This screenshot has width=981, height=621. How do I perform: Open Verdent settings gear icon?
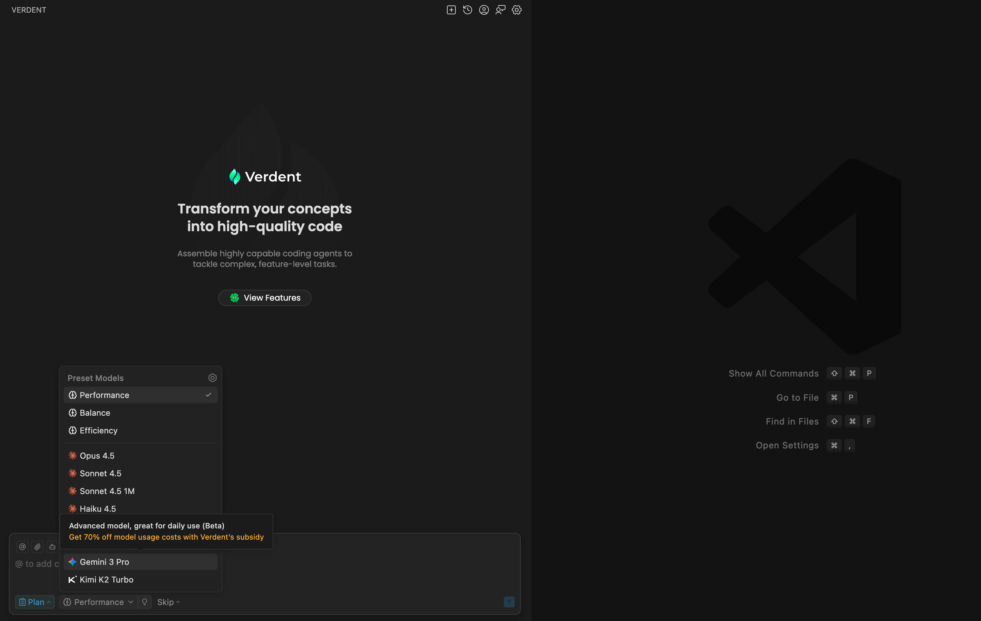pos(517,10)
